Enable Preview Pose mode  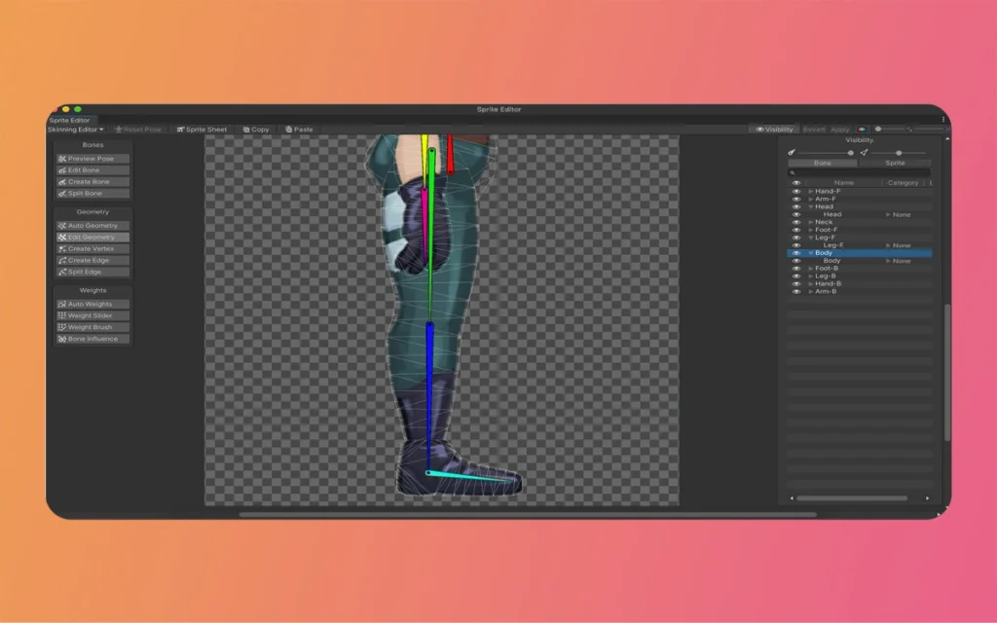pos(92,158)
